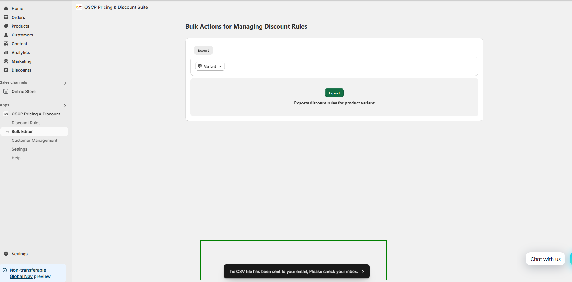Click the Discounts percent badge icon
The height and width of the screenshot is (282, 572).
tap(6, 70)
